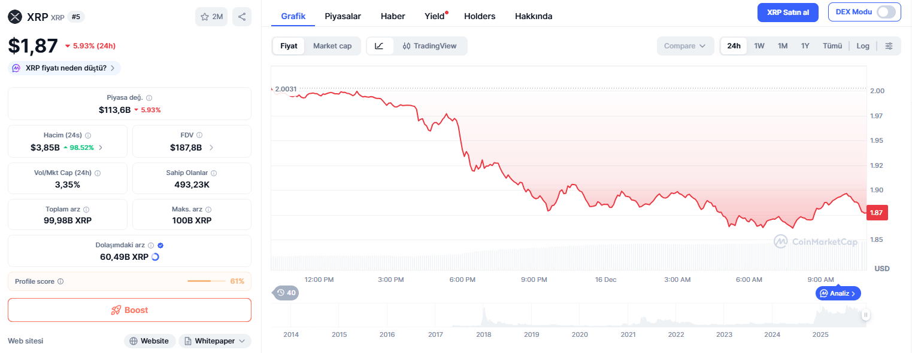912x353 pixels.
Task: Click info icon beside Maks. arz
Action: pyautogui.click(x=208, y=210)
